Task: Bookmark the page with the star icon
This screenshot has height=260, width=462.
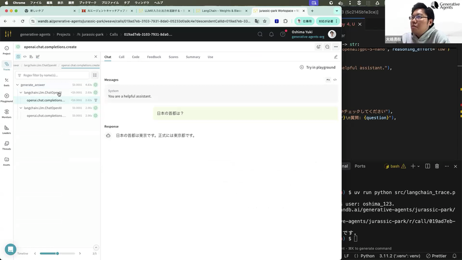Action: (x=264, y=21)
